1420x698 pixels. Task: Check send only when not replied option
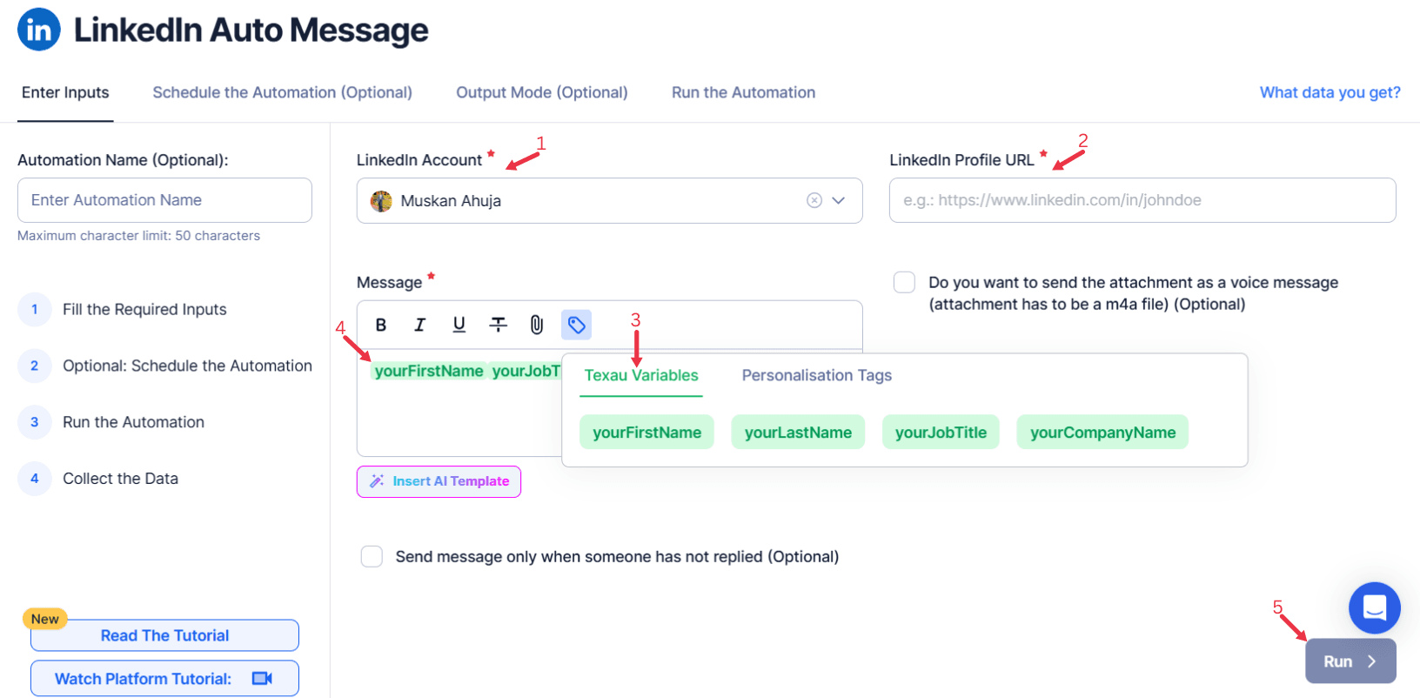[372, 557]
